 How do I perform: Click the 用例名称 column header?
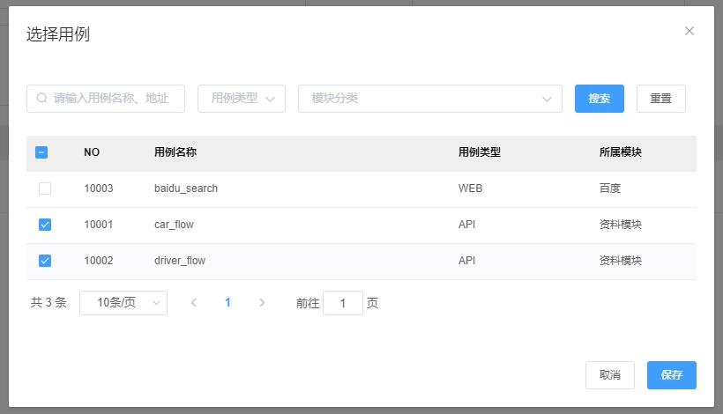pos(175,152)
